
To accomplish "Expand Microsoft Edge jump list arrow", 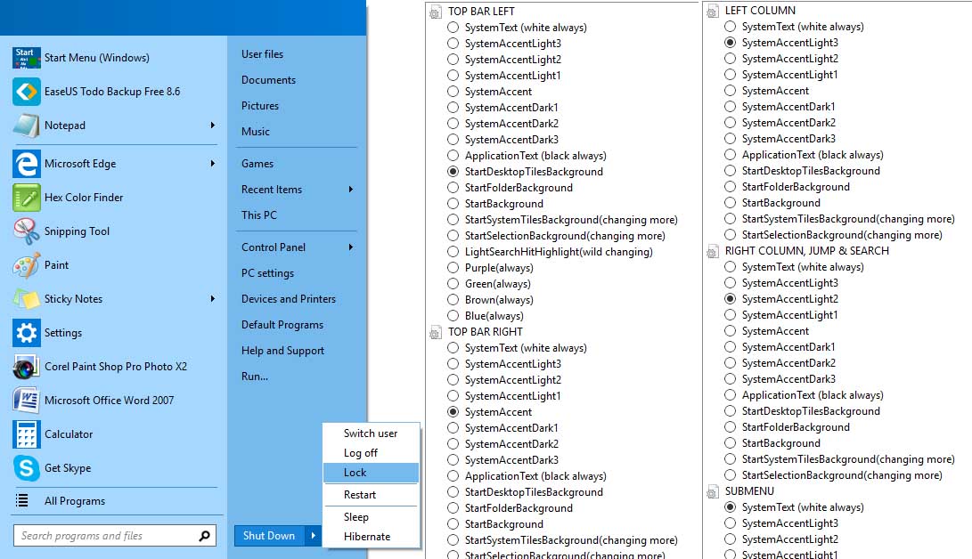I will click(213, 164).
